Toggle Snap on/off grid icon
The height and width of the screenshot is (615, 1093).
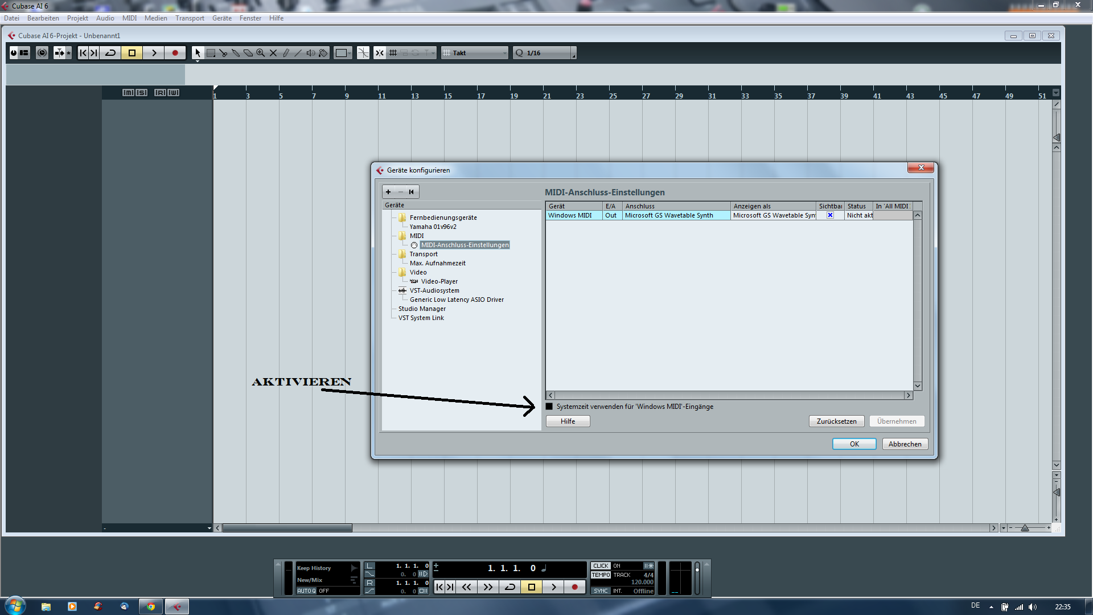click(393, 53)
